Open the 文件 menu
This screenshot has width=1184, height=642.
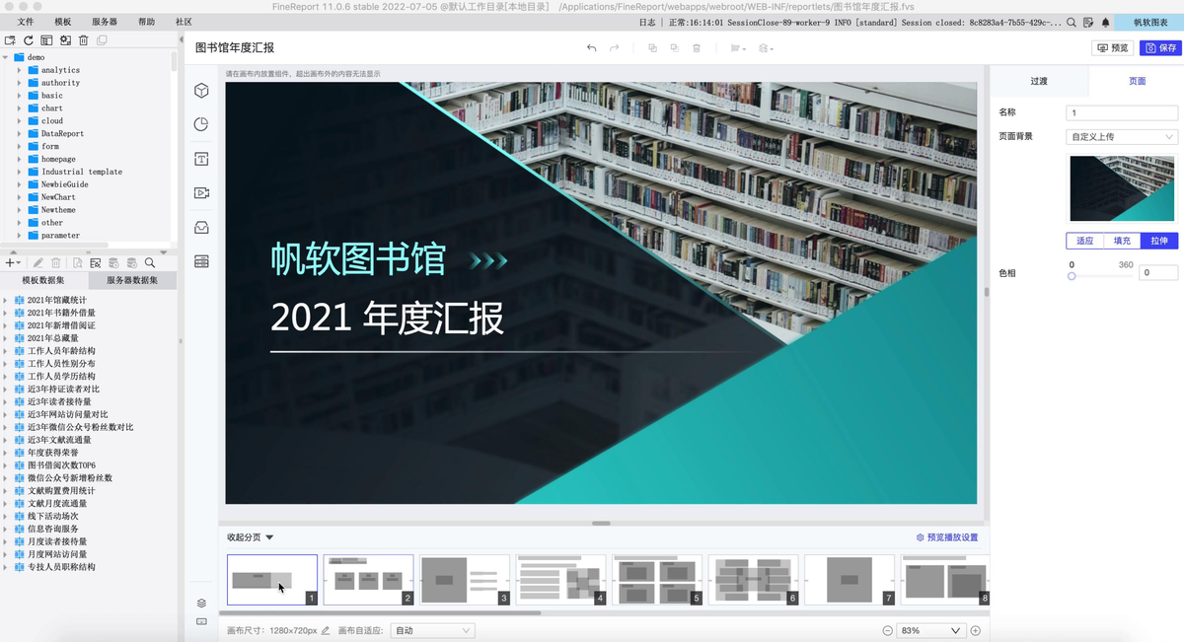[26, 22]
